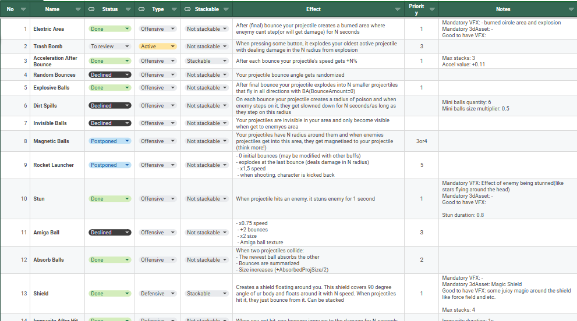577x321 pixels.
Task: Select row number 13 cell
Action: tap(15, 294)
